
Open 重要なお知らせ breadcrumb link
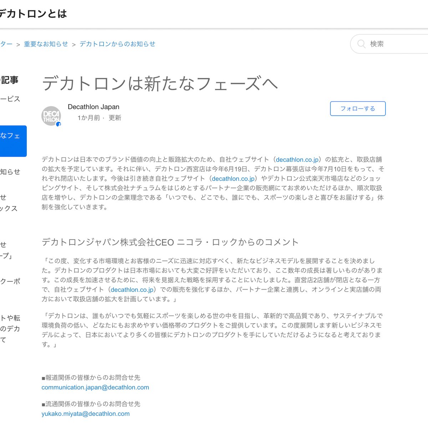click(46, 44)
